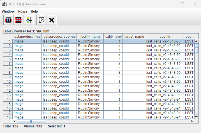Select row number 18 header

pyautogui.click(x=8, y=117)
